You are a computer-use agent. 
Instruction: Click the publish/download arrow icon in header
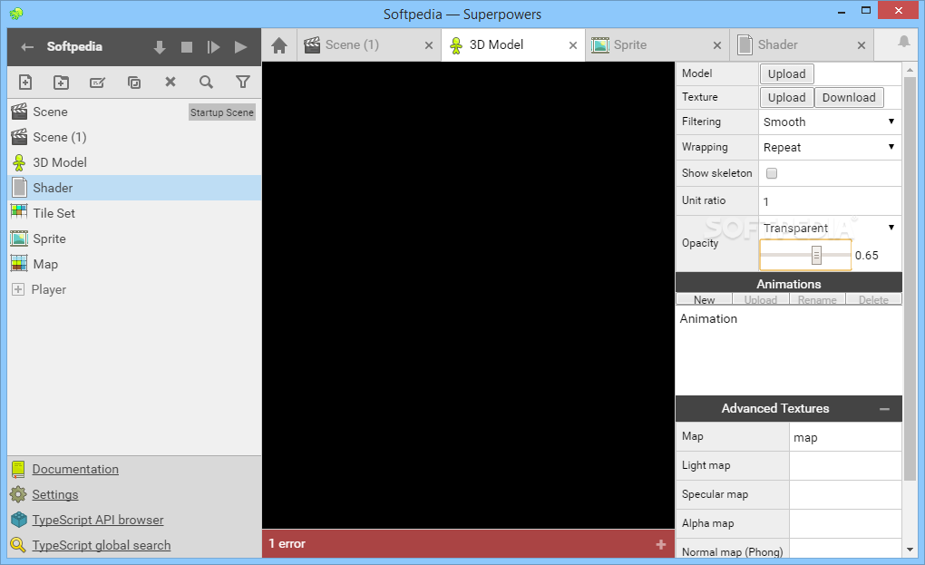[160, 47]
